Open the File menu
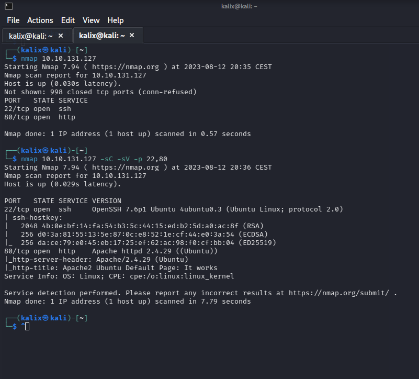The image size is (419, 379). (x=13, y=20)
